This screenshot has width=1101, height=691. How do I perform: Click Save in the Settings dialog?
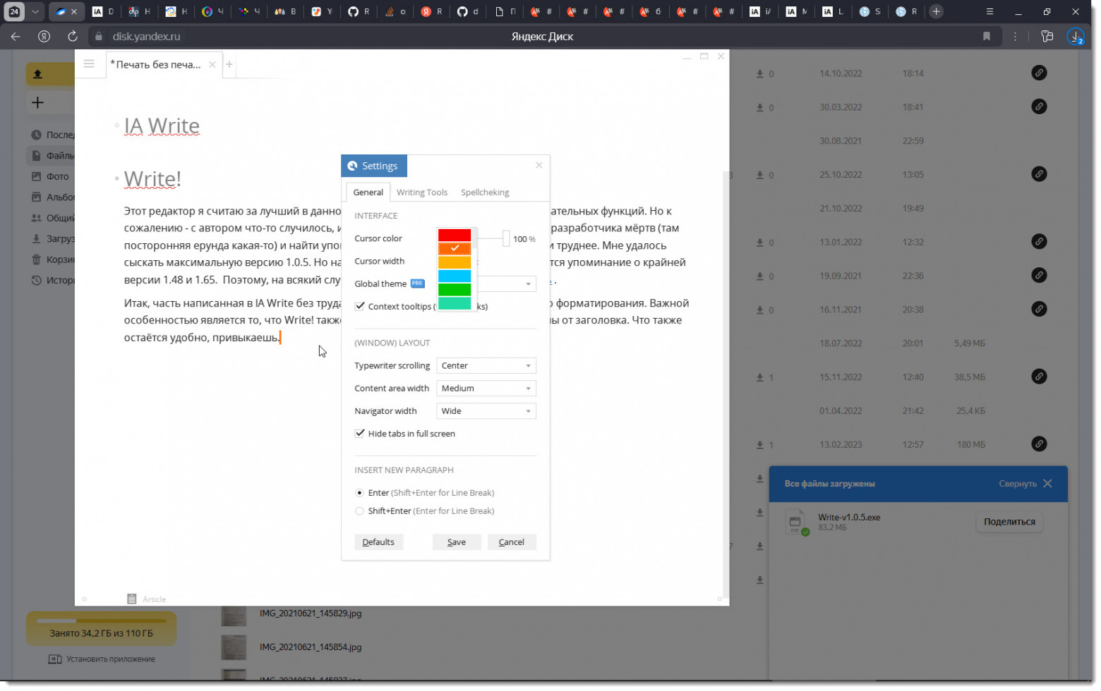click(x=457, y=542)
